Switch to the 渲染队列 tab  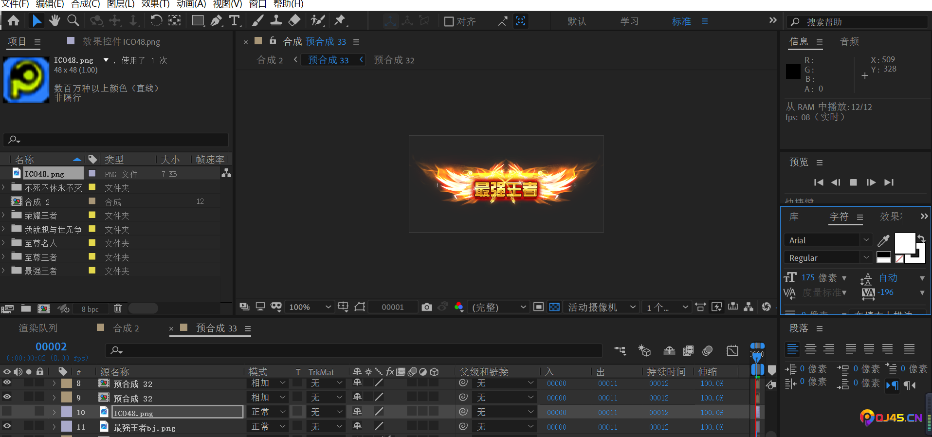pos(38,328)
